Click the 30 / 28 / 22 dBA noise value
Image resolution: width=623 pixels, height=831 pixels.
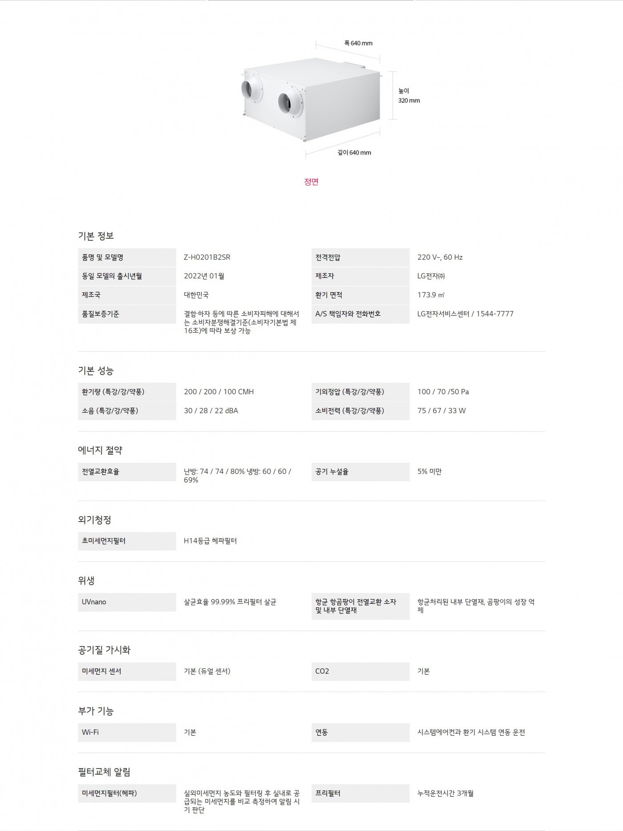[x=211, y=411]
